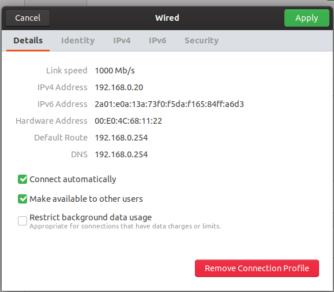Image resolution: width=334 pixels, height=292 pixels.
Task: Select the IPv6 address starting with 2a01:e0a
Action: (169, 104)
